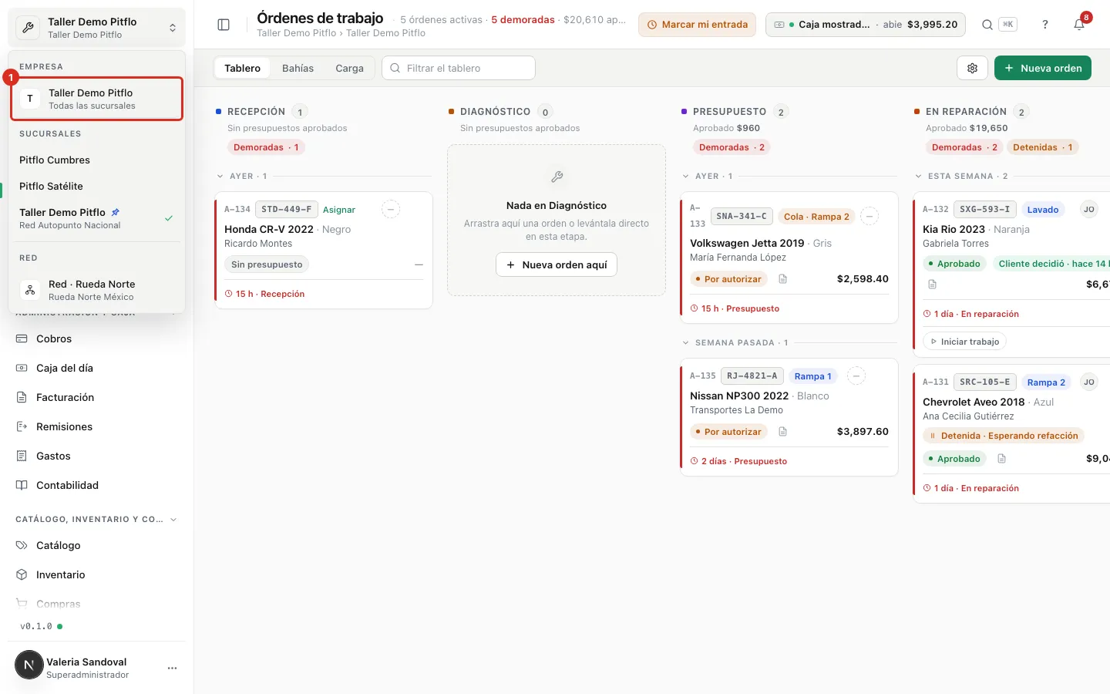The height and width of the screenshot is (694, 1110).
Task: Click the Lavado badge on Kia Rio card
Action: [1043, 210]
